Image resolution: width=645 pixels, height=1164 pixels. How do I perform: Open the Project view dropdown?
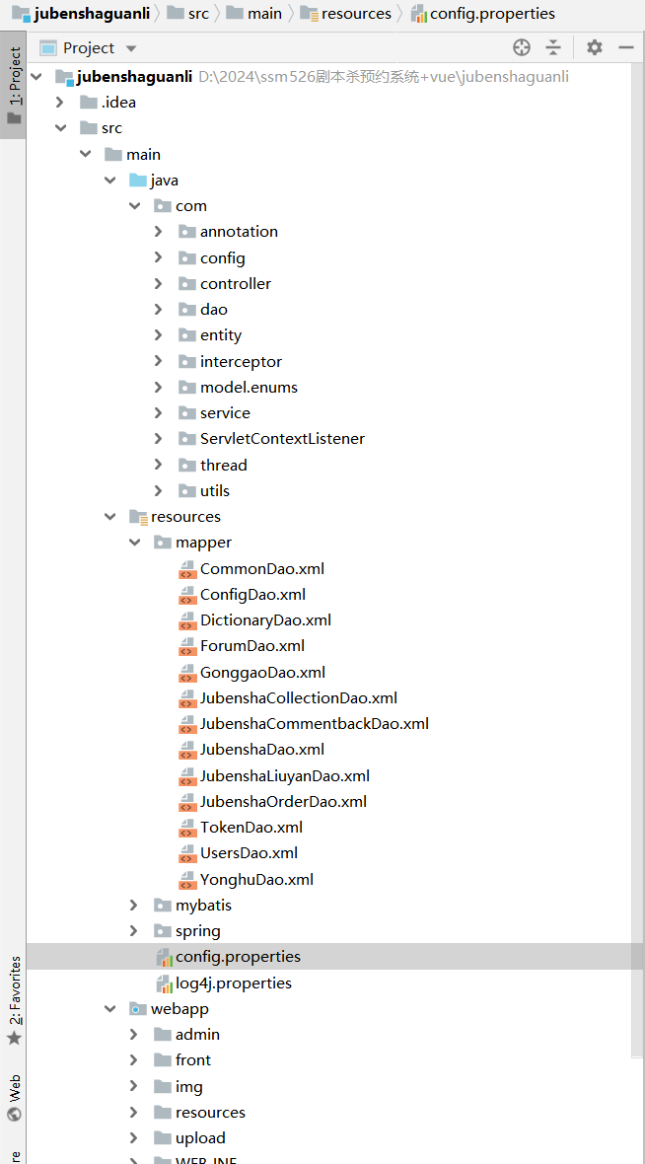[131, 48]
